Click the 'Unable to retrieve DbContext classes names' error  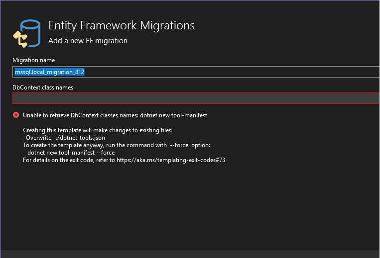tap(115, 115)
